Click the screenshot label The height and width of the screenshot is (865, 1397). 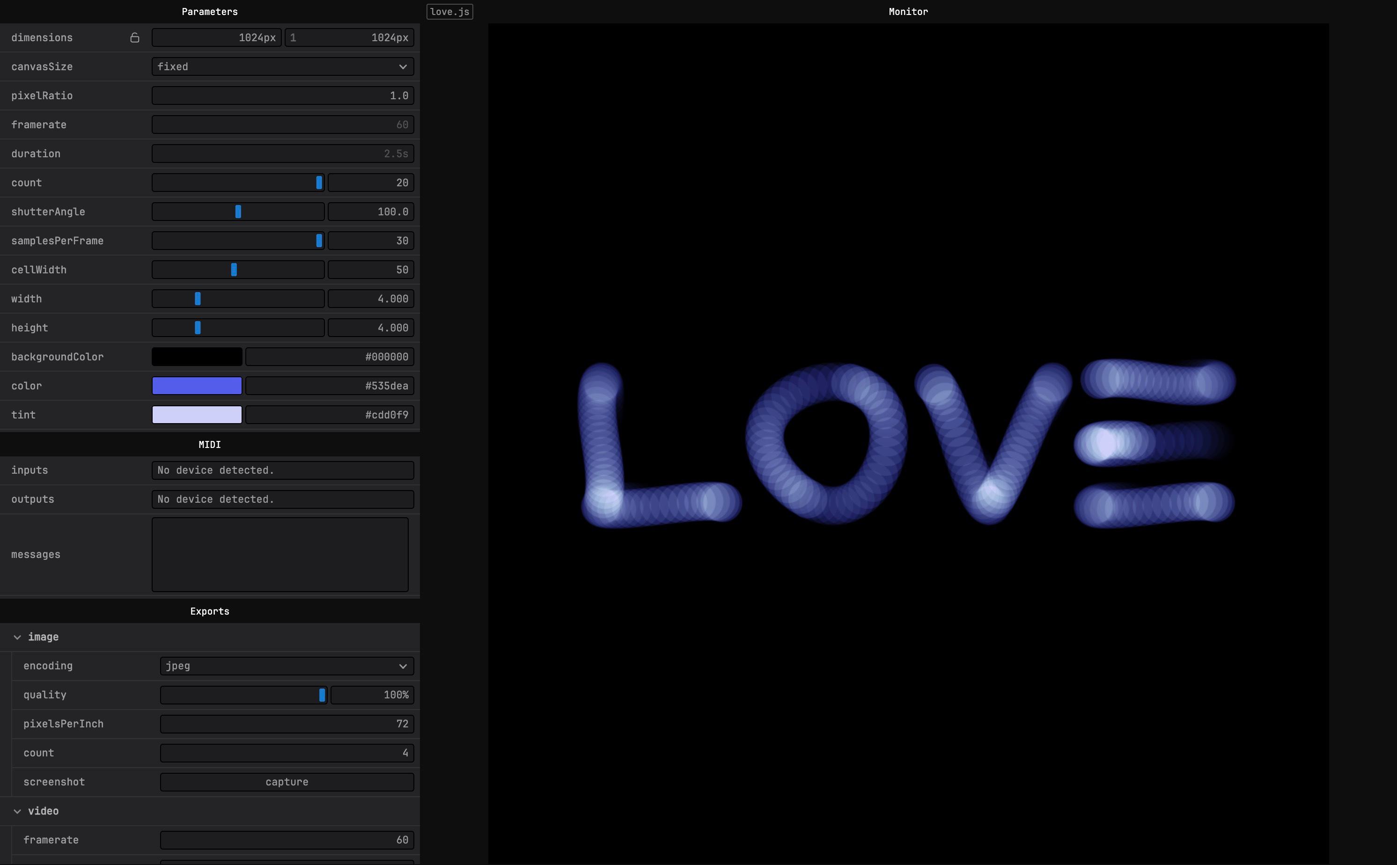click(54, 782)
